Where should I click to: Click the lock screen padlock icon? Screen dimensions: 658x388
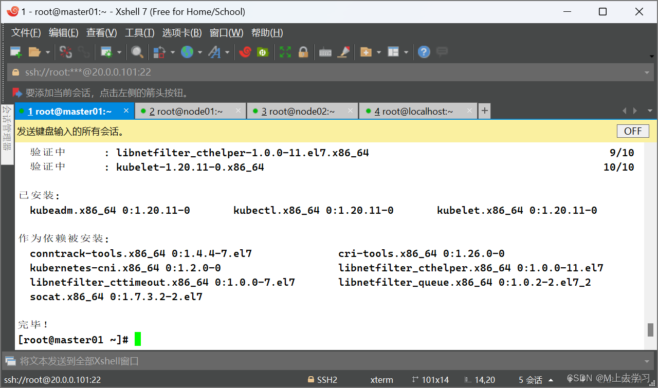point(303,52)
